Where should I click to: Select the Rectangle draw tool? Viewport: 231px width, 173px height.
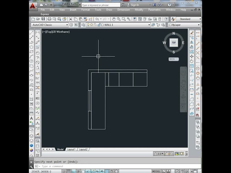(x=31, y=52)
